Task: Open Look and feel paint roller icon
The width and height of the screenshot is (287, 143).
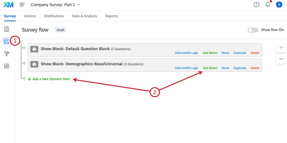Action: 6,54
